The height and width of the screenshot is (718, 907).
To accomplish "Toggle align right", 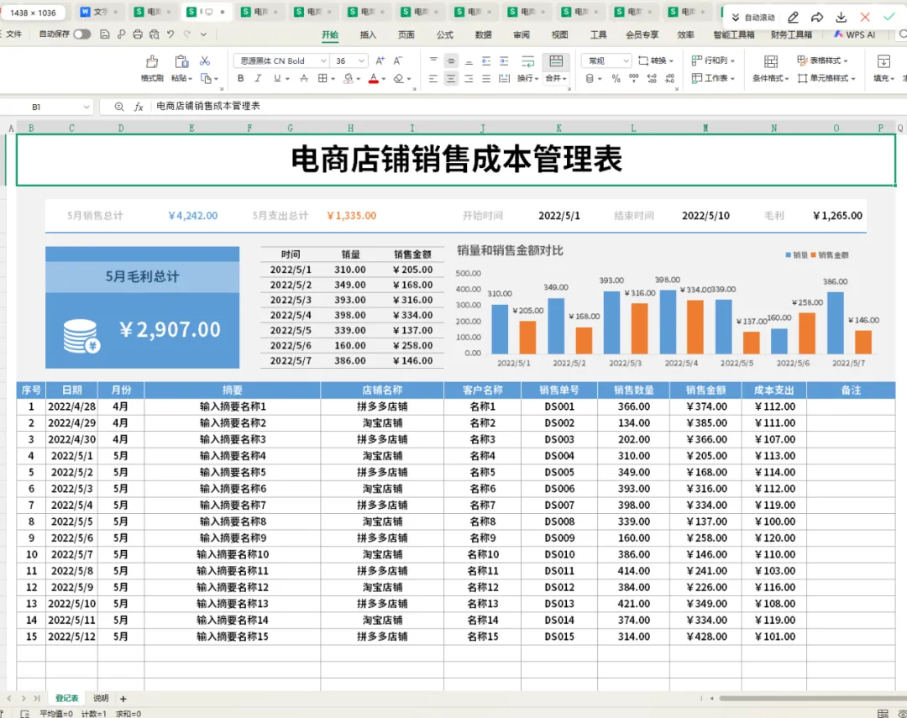I will click(469, 78).
